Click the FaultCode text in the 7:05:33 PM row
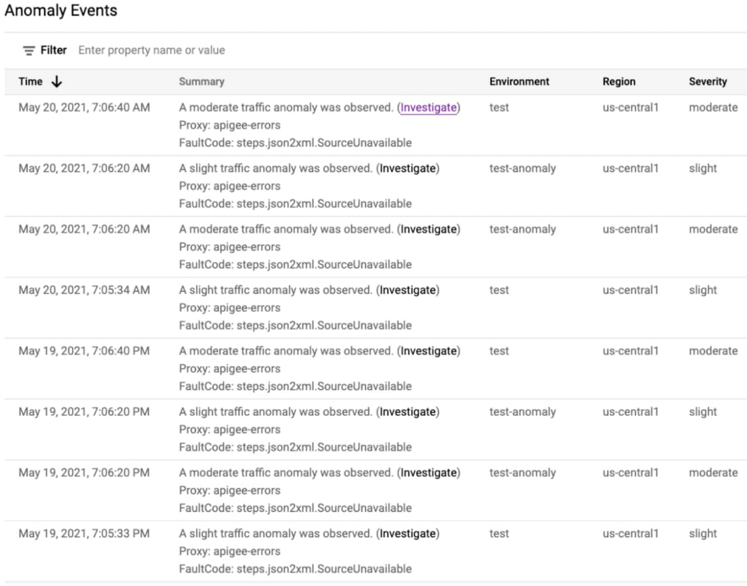Screen dimensions: 747x586 click(295, 569)
